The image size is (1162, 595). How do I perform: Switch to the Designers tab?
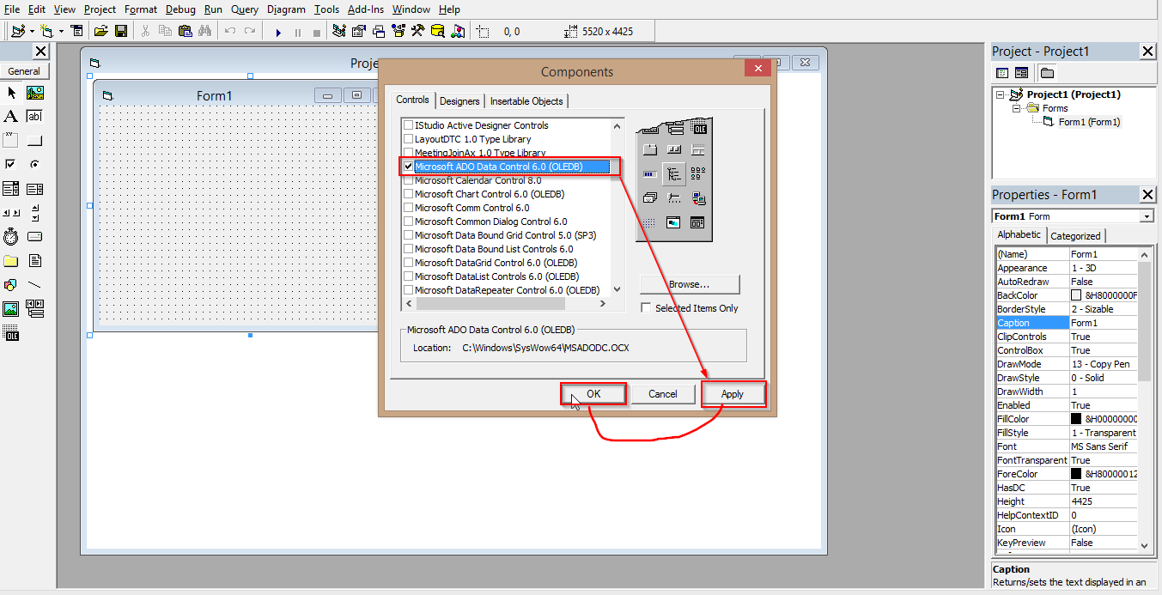click(459, 101)
